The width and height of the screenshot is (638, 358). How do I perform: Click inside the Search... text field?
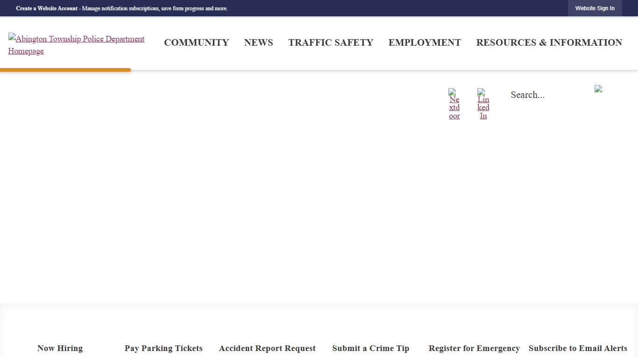[546, 95]
